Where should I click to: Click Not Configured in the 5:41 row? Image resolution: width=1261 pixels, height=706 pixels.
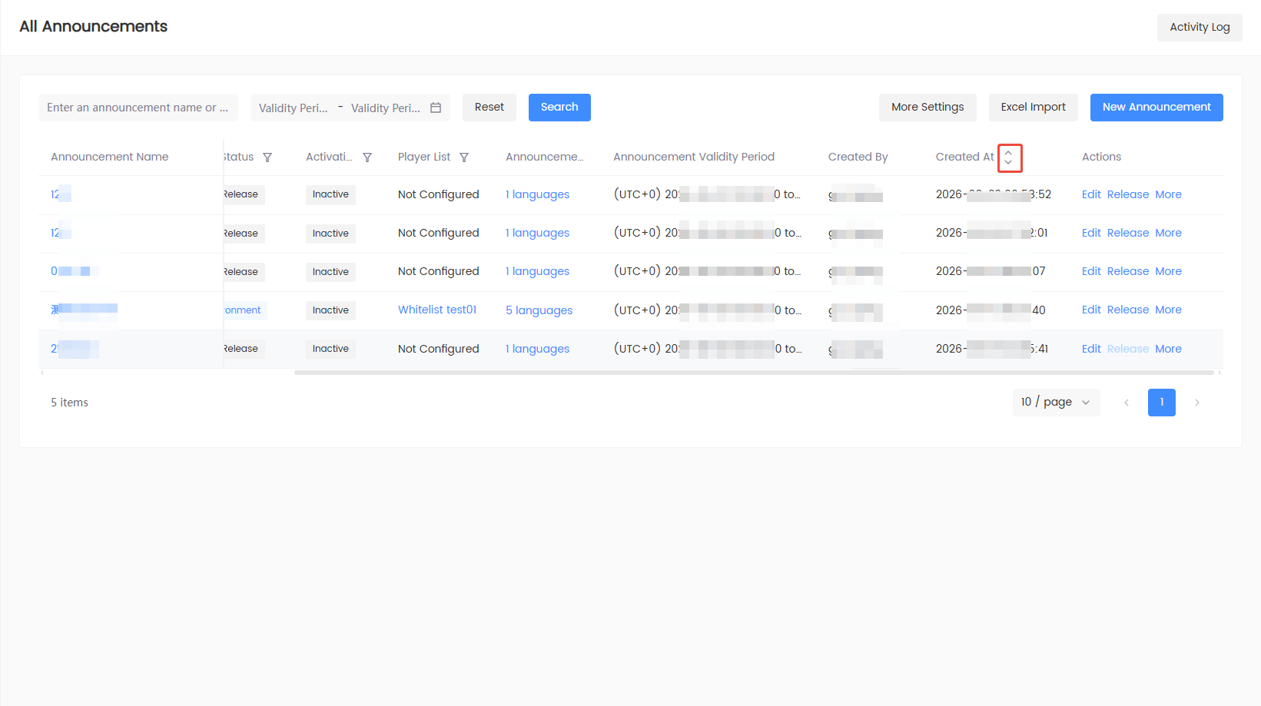pyautogui.click(x=438, y=349)
